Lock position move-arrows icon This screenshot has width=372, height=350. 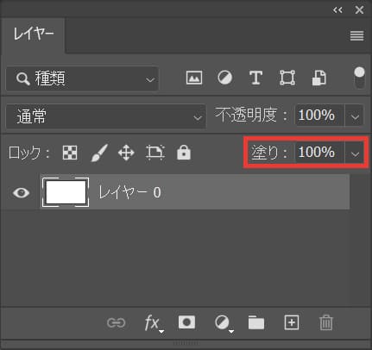pyautogui.click(x=126, y=153)
